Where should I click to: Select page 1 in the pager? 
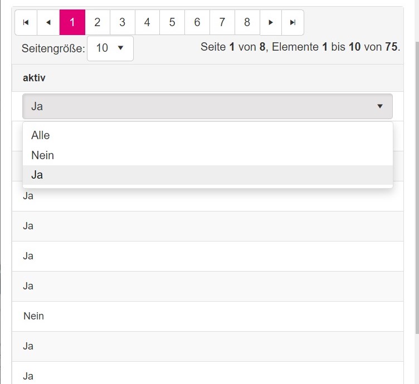tap(72, 22)
